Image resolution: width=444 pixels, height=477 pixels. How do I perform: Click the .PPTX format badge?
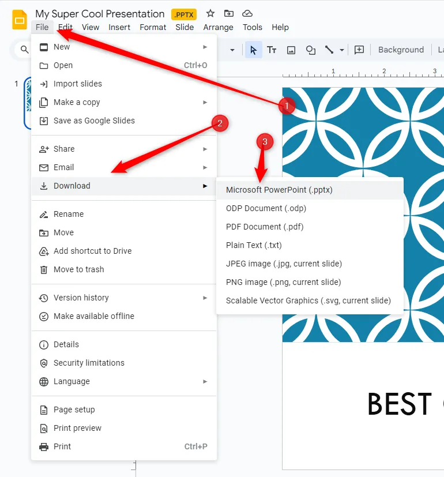tap(184, 14)
